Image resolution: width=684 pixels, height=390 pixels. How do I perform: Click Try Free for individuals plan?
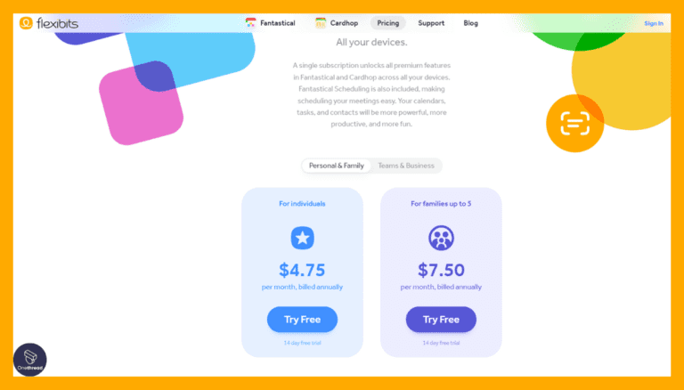(302, 319)
